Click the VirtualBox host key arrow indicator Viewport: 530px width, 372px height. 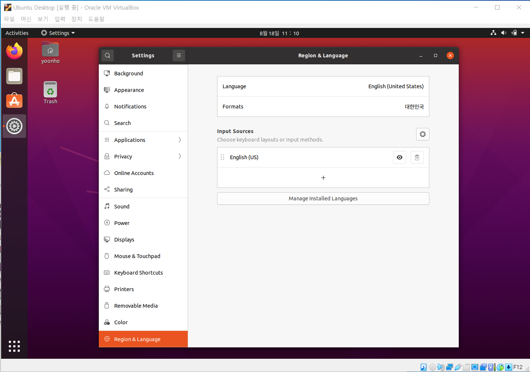[x=509, y=367]
